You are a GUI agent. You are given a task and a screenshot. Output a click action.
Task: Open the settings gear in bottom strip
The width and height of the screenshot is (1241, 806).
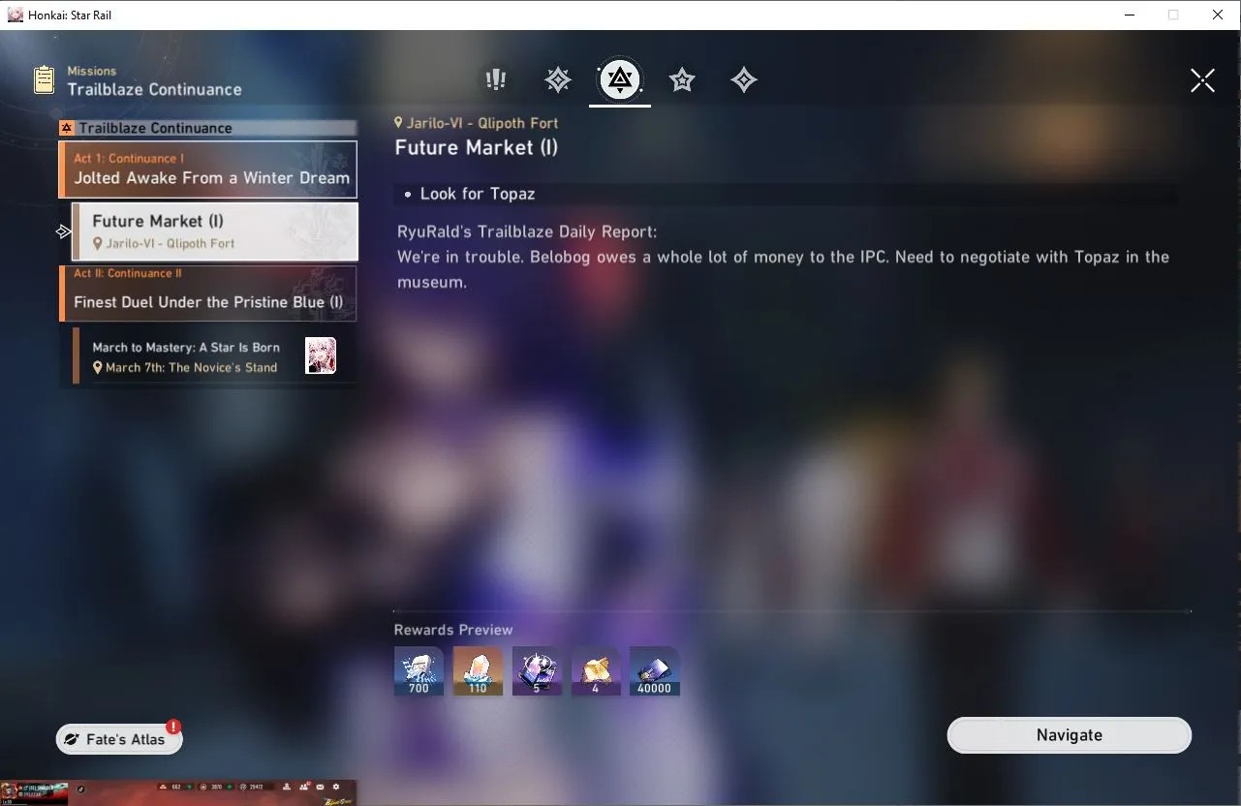(336, 786)
